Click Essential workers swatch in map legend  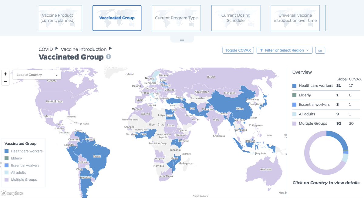click(x=7, y=165)
